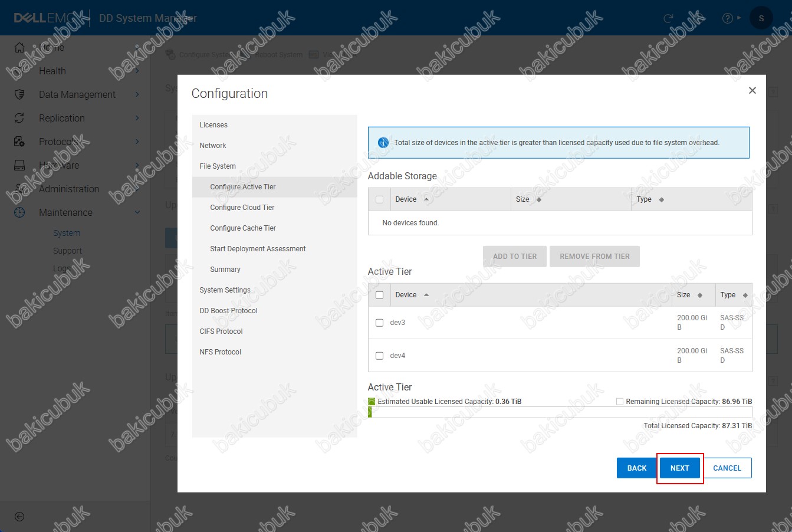The width and height of the screenshot is (792, 532).
Task: Collapse sidebar using bottom-left arrow icon
Action: click(19, 517)
